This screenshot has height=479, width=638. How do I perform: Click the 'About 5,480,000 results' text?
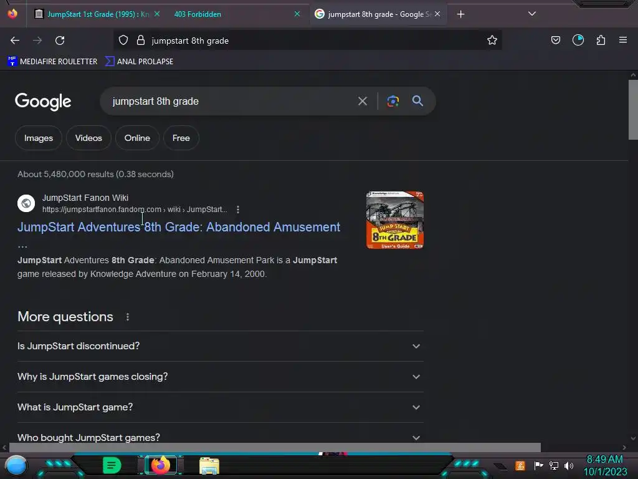point(95,175)
